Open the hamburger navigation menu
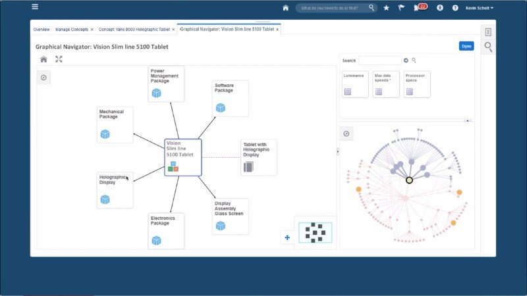This screenshot has width=527, height=296. click(35, 7)
